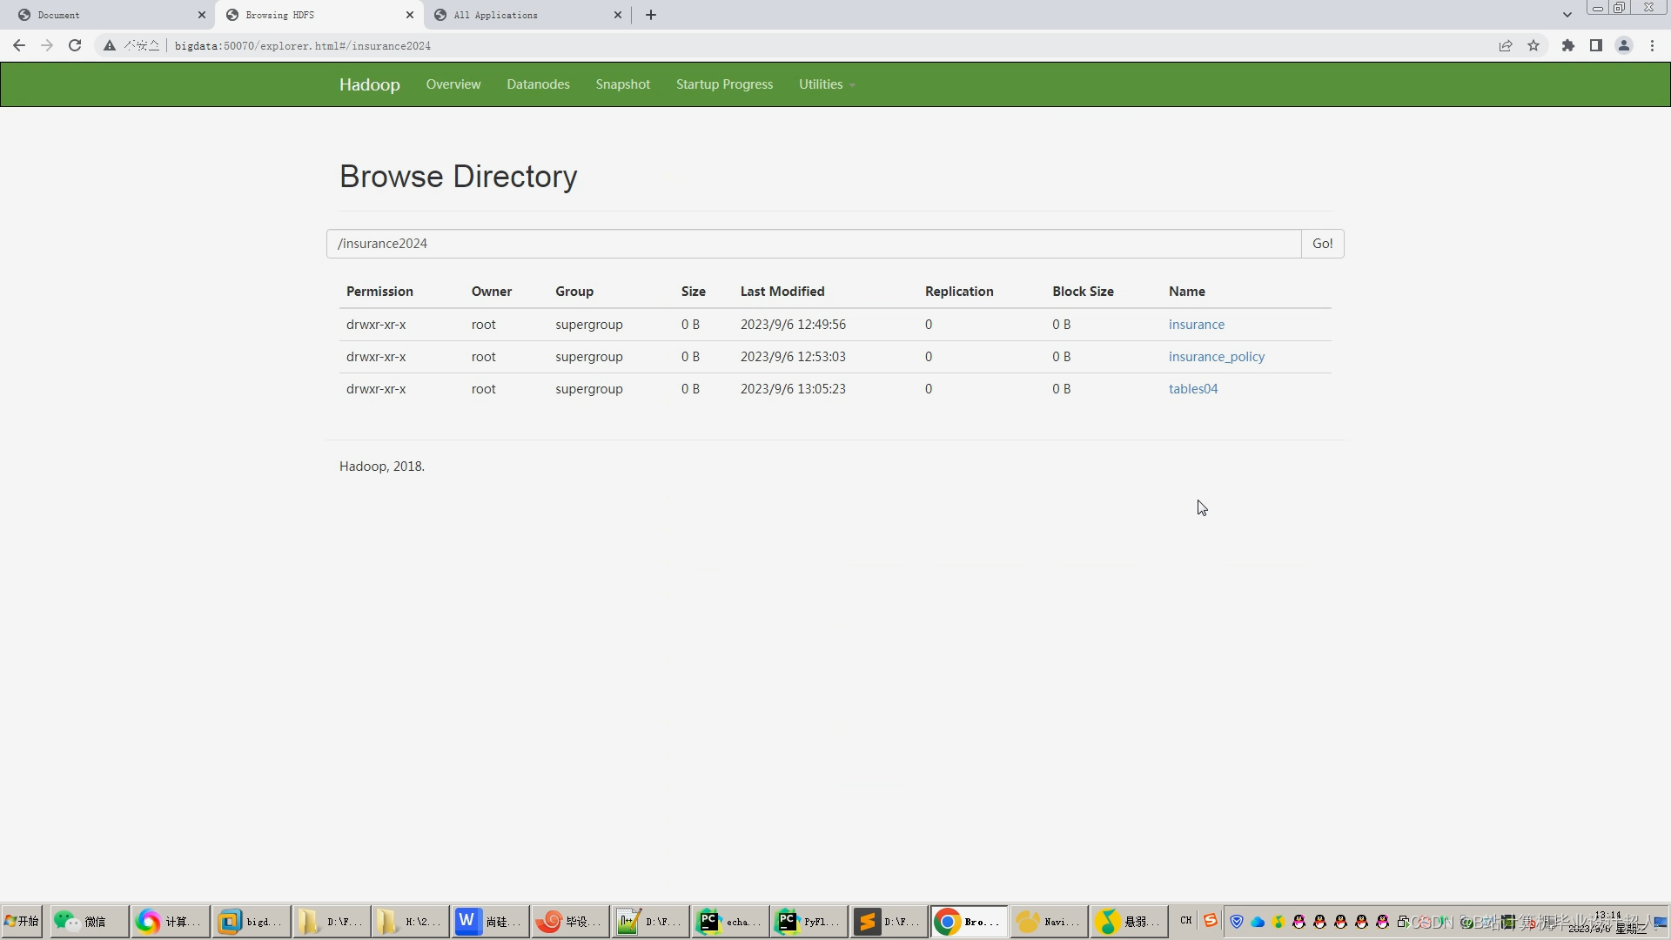The width and height of the screenshot is (1671, 940).
Task: Click the share page icon
Action: click(x=1505, y=45)
